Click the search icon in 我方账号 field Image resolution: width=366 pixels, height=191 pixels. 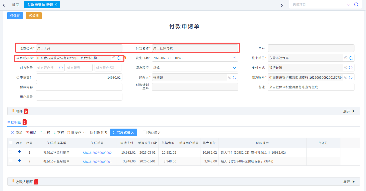pyautogui.click(x=351, y=77)
